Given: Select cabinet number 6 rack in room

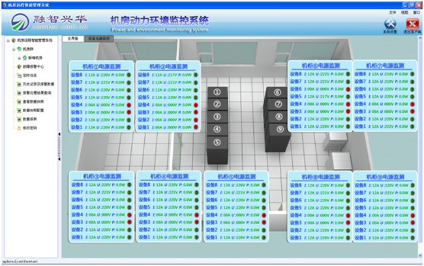Looking at the screenshot, I should point(277,93).
